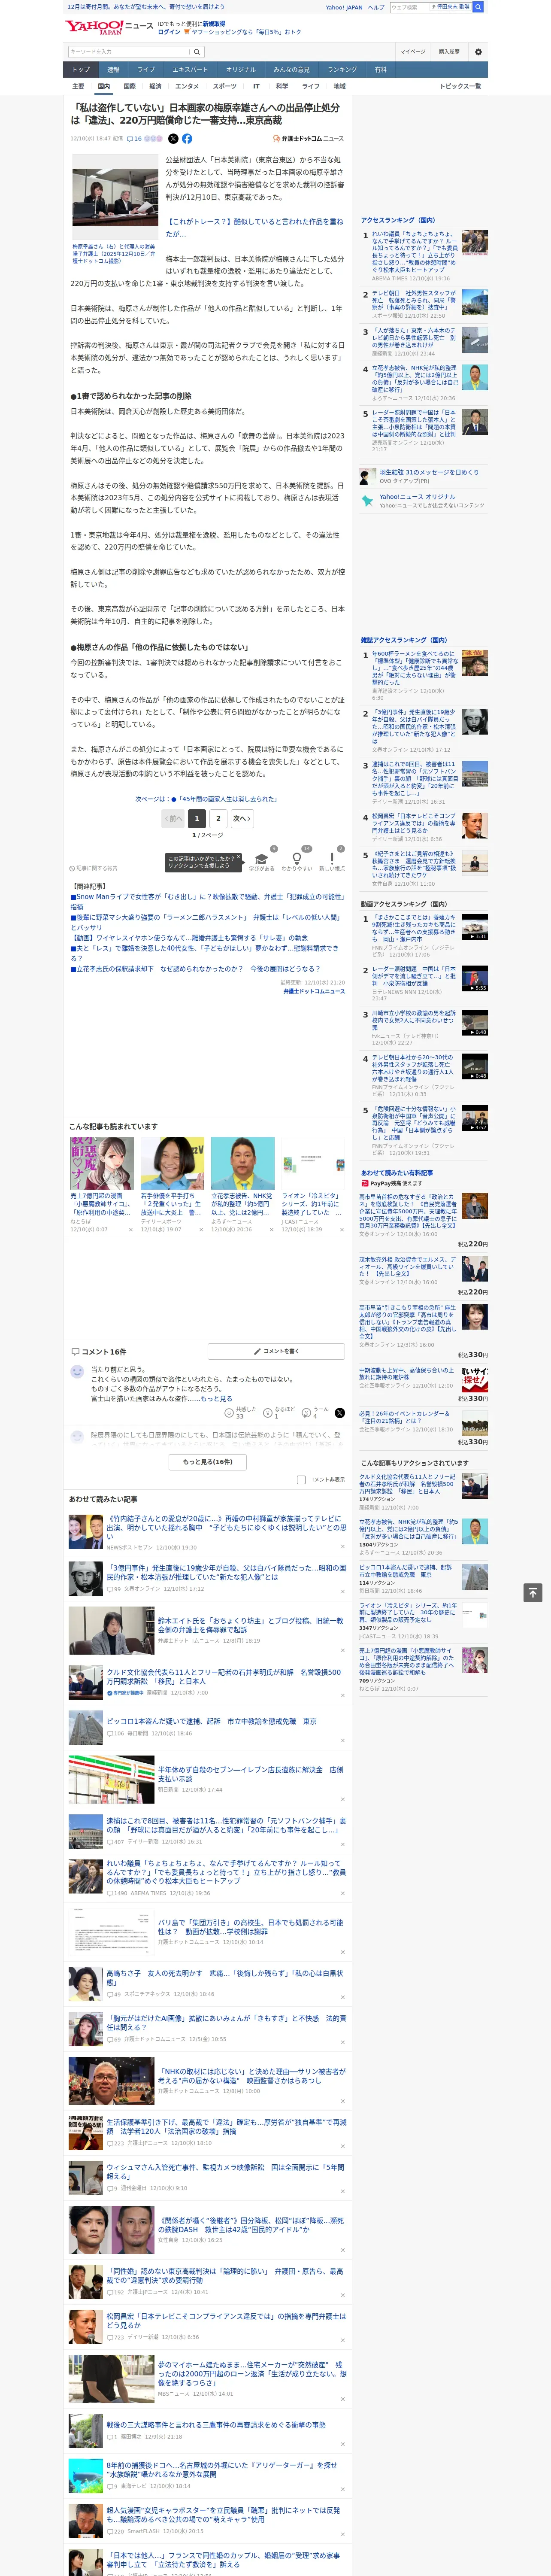Image resolution: width=551 pixels, height=2576 pixels.
Task: Focus the キーワードを入力 search field
Action: tap(128, 52)
